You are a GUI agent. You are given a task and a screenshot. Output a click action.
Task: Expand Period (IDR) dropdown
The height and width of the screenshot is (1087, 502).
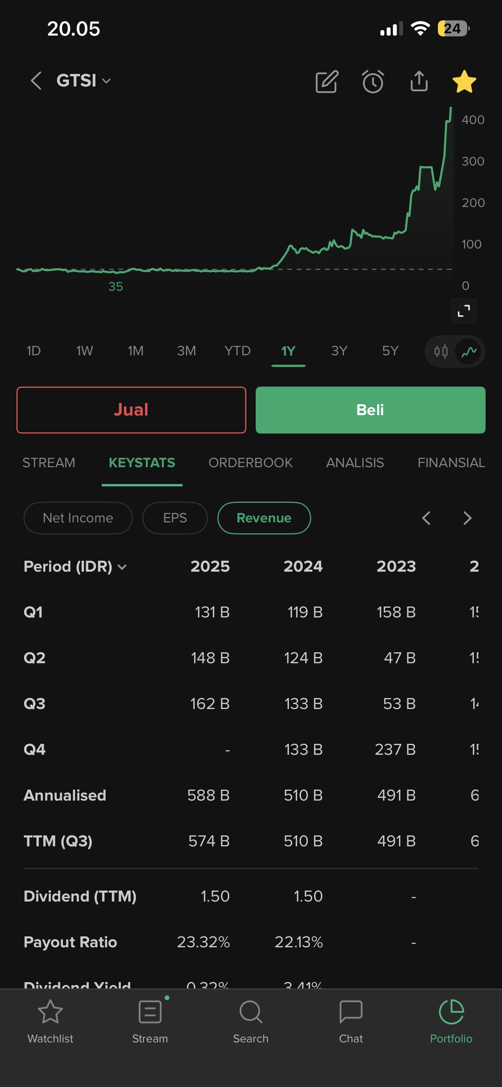pyautogui.click(x=75, y=566)
